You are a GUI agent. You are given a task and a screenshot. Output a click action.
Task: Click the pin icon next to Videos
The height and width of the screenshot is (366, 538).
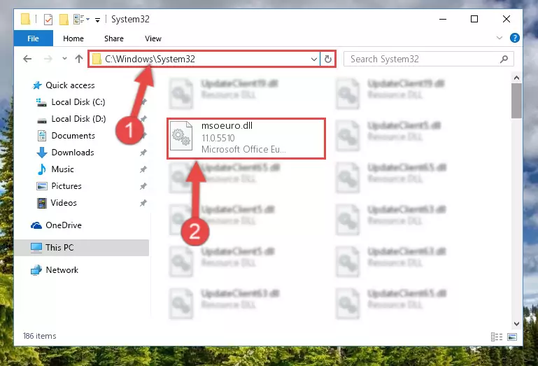click(x=143, y=203)
